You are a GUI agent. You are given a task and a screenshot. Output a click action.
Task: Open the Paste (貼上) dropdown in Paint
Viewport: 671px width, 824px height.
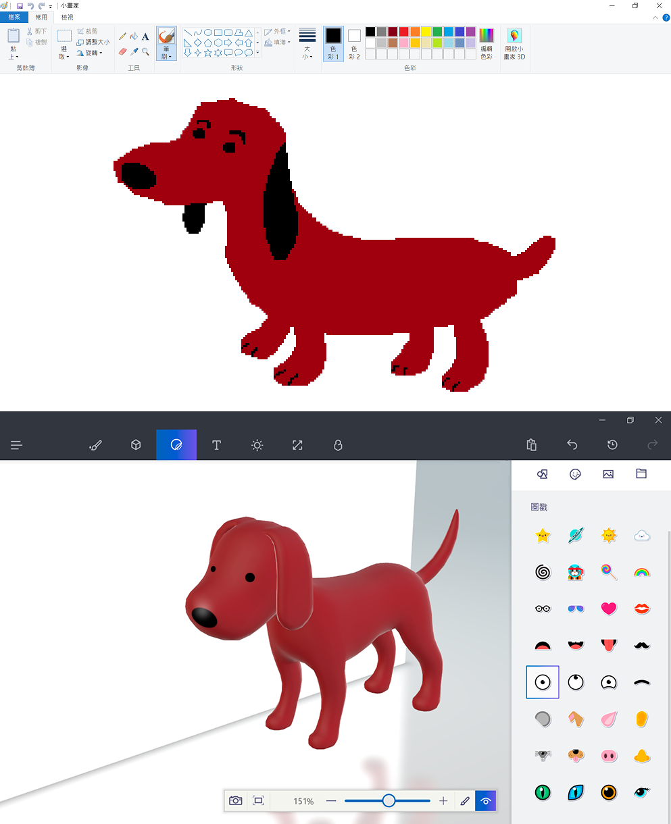(x=13, y=53)
